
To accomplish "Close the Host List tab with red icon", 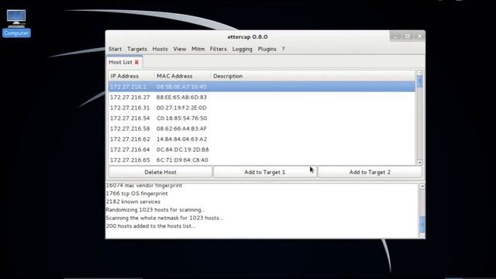I will pos(136,62).
